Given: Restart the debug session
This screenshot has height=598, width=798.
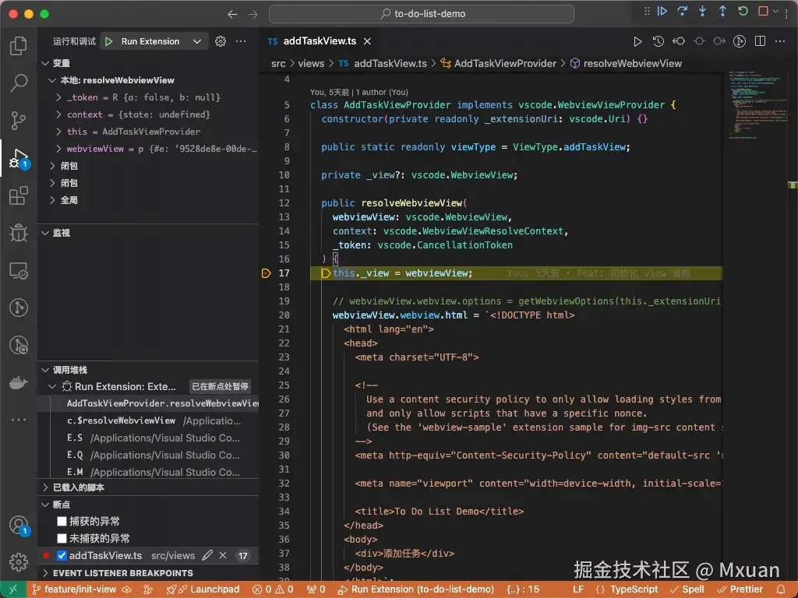Looking at the screenshot, I should (x=743, y=12).
